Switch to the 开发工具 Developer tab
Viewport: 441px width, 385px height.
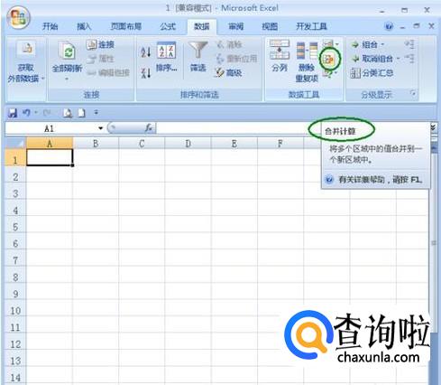point(311,26)
